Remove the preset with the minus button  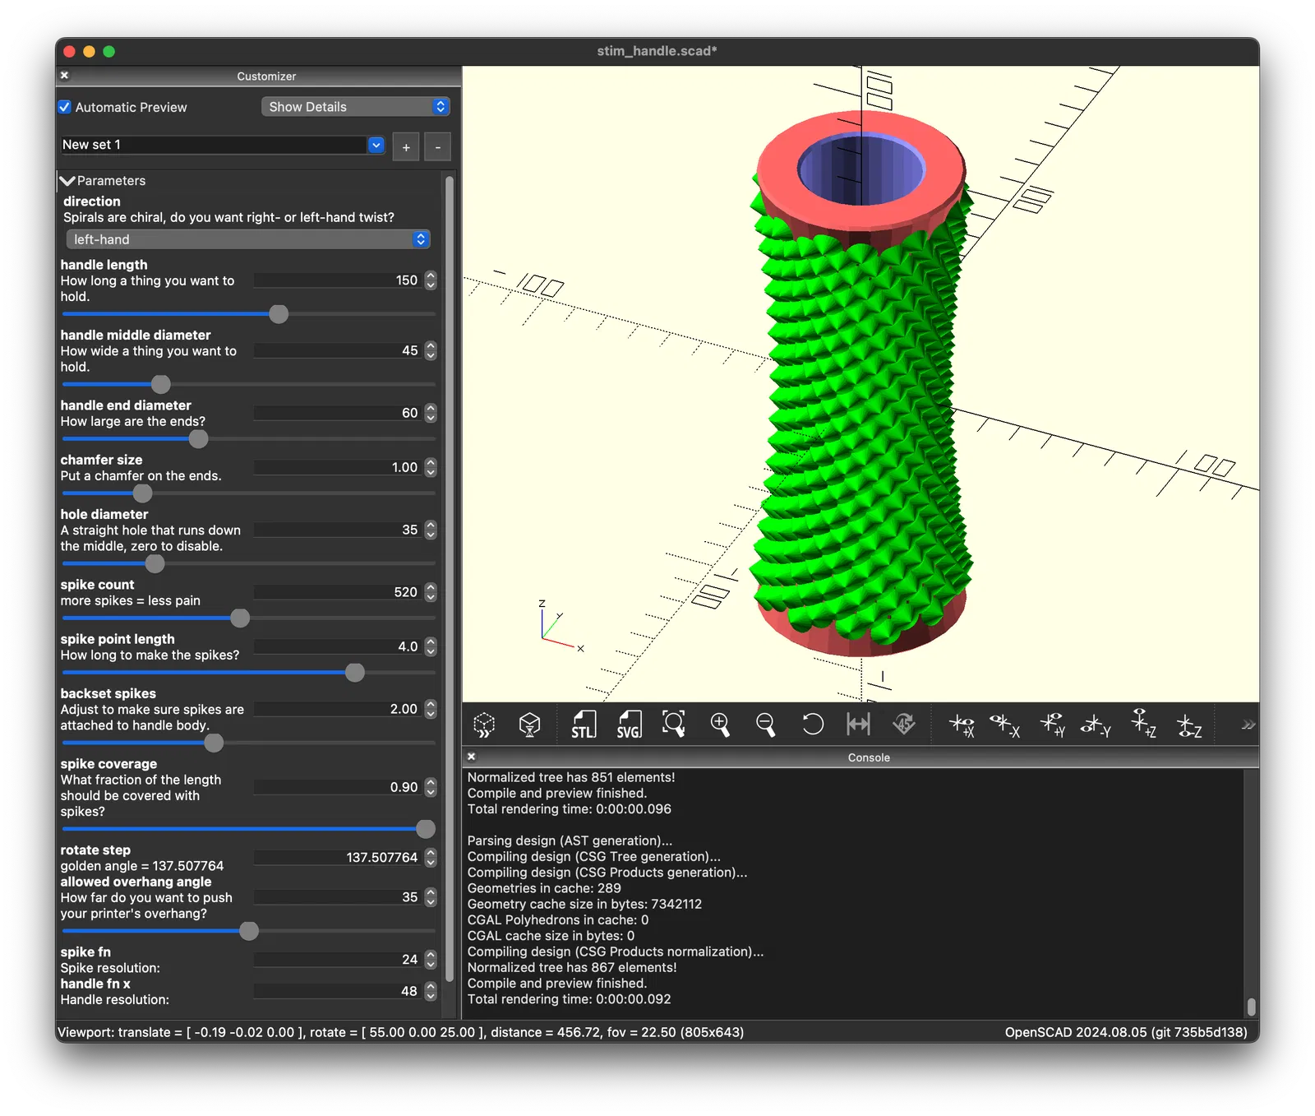(438, 147)
